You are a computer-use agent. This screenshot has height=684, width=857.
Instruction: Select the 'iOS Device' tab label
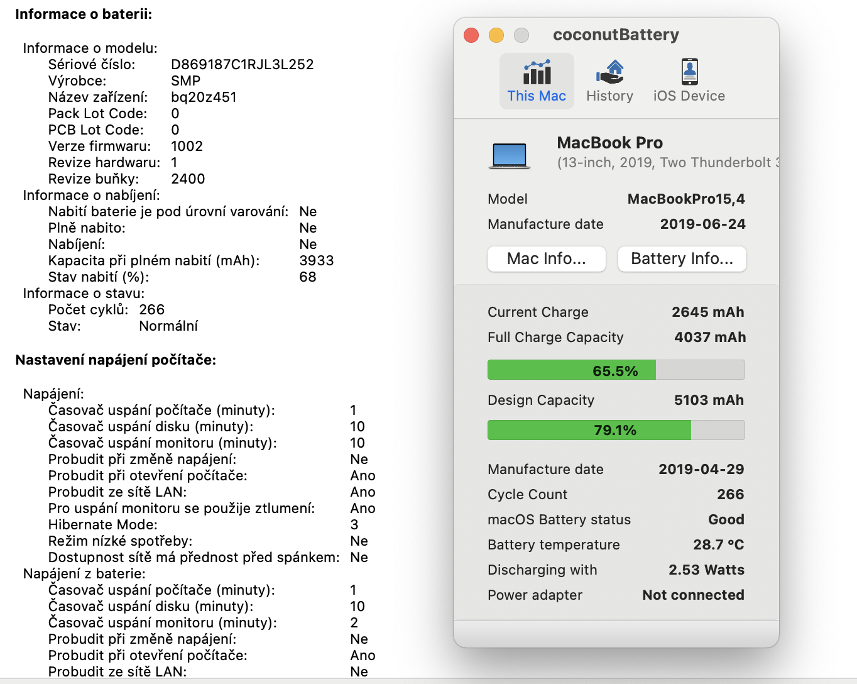coord(689,96)
